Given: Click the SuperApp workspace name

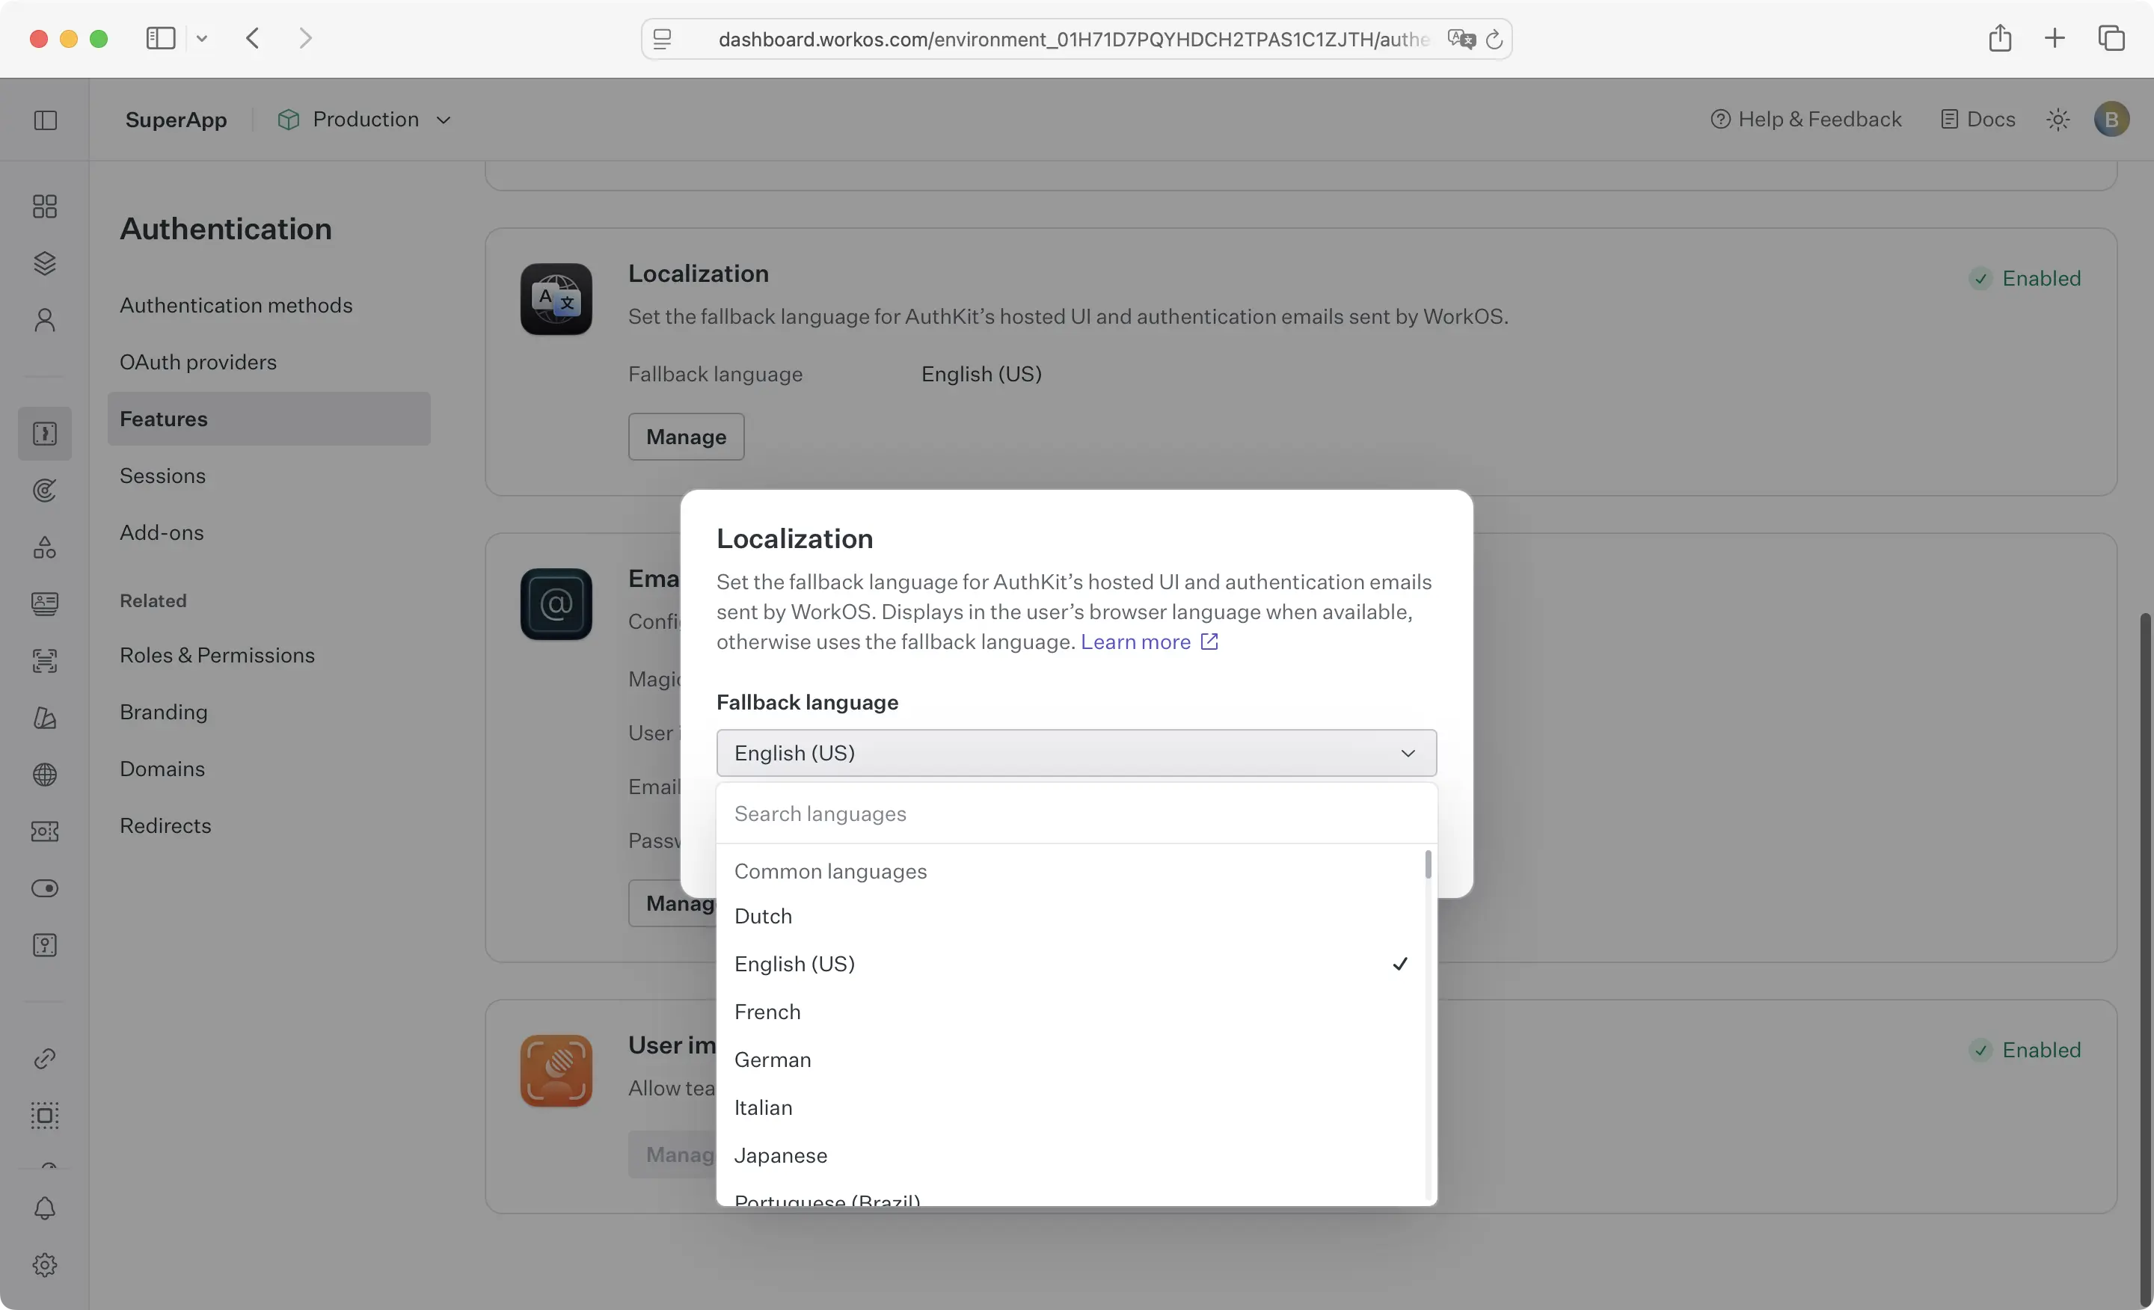Looking at the screenshot, I should (x=177, y=120).
